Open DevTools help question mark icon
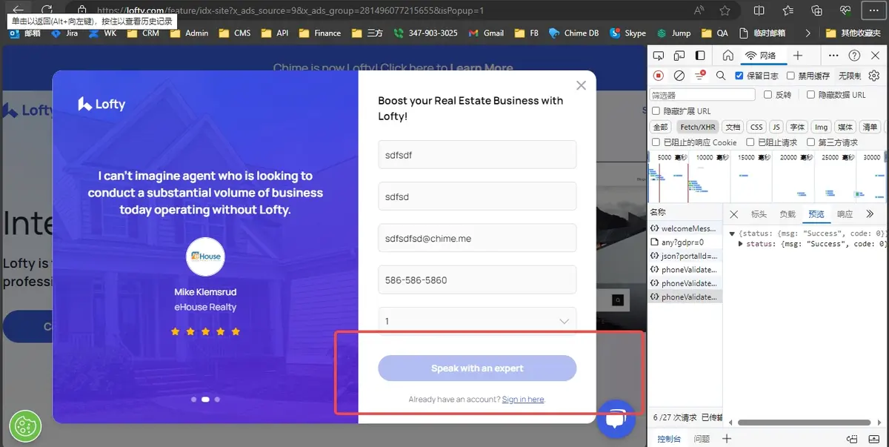889x447 pixels. (854, 56)
